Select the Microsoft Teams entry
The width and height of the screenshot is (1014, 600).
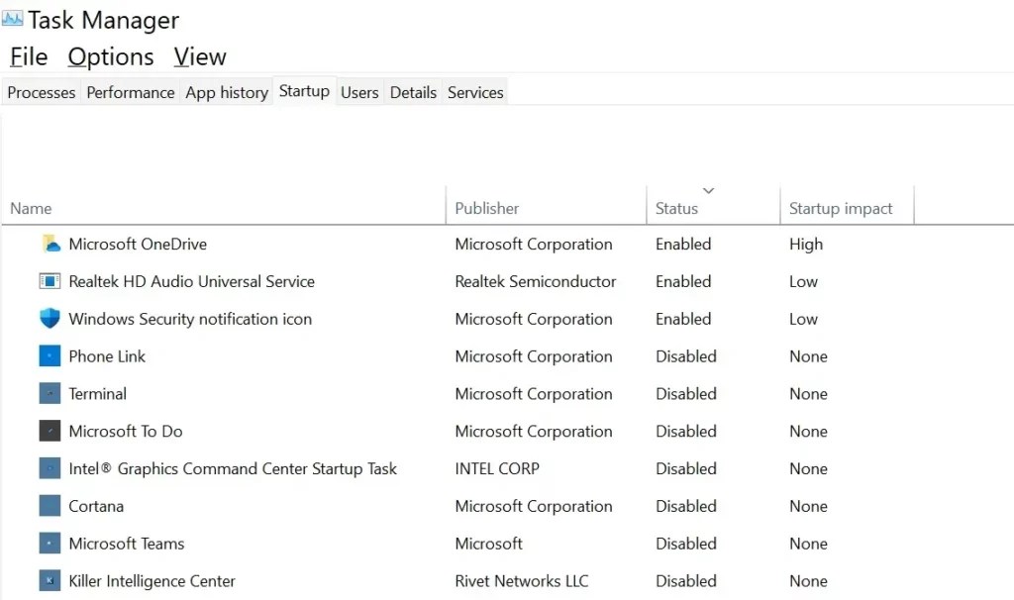click(x=129, y=544)
